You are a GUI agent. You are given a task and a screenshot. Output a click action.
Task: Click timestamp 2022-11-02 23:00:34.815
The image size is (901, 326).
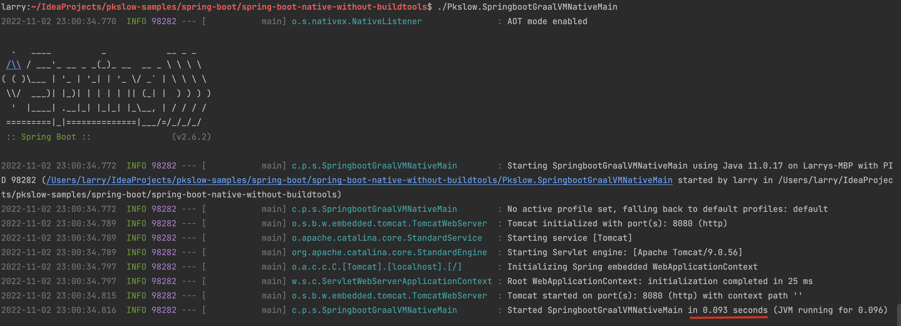click(x=59, y=296)
